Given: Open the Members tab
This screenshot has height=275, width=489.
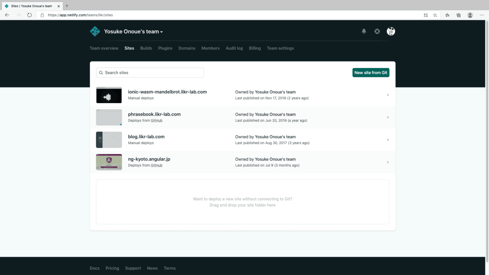Looking at the screenshot, I should point(210,48).
